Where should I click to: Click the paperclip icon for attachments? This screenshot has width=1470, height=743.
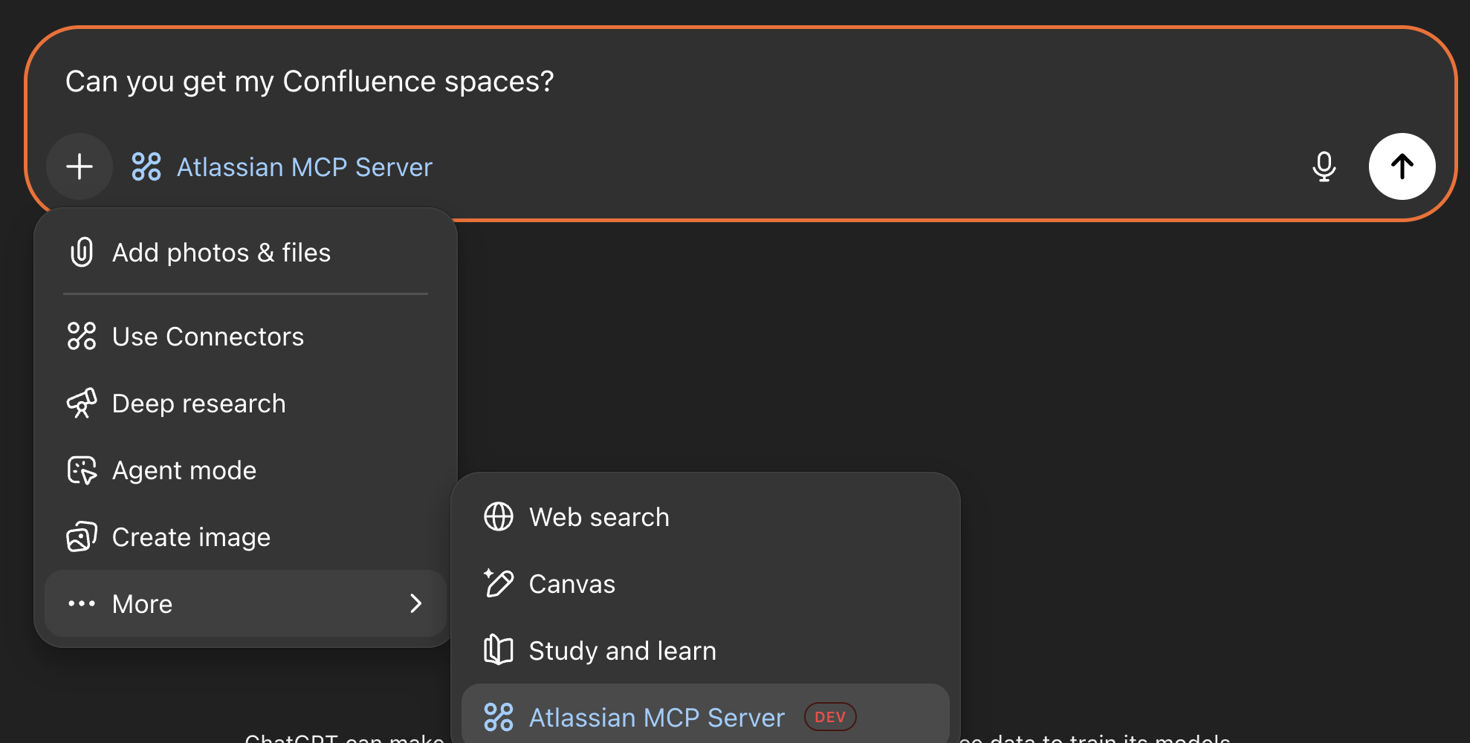pos(82,253)
